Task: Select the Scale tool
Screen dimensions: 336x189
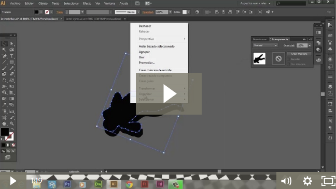Action: [x=12, y=81]
